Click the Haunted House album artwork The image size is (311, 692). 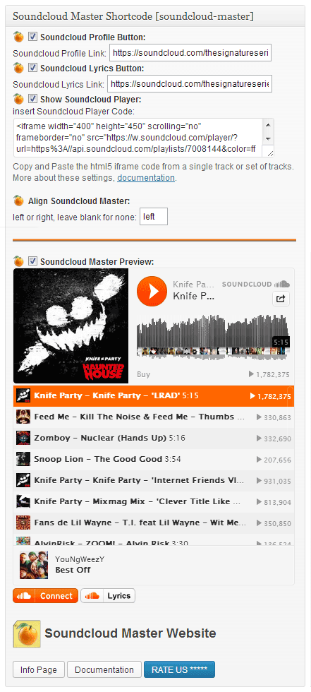tap(71, 326)
